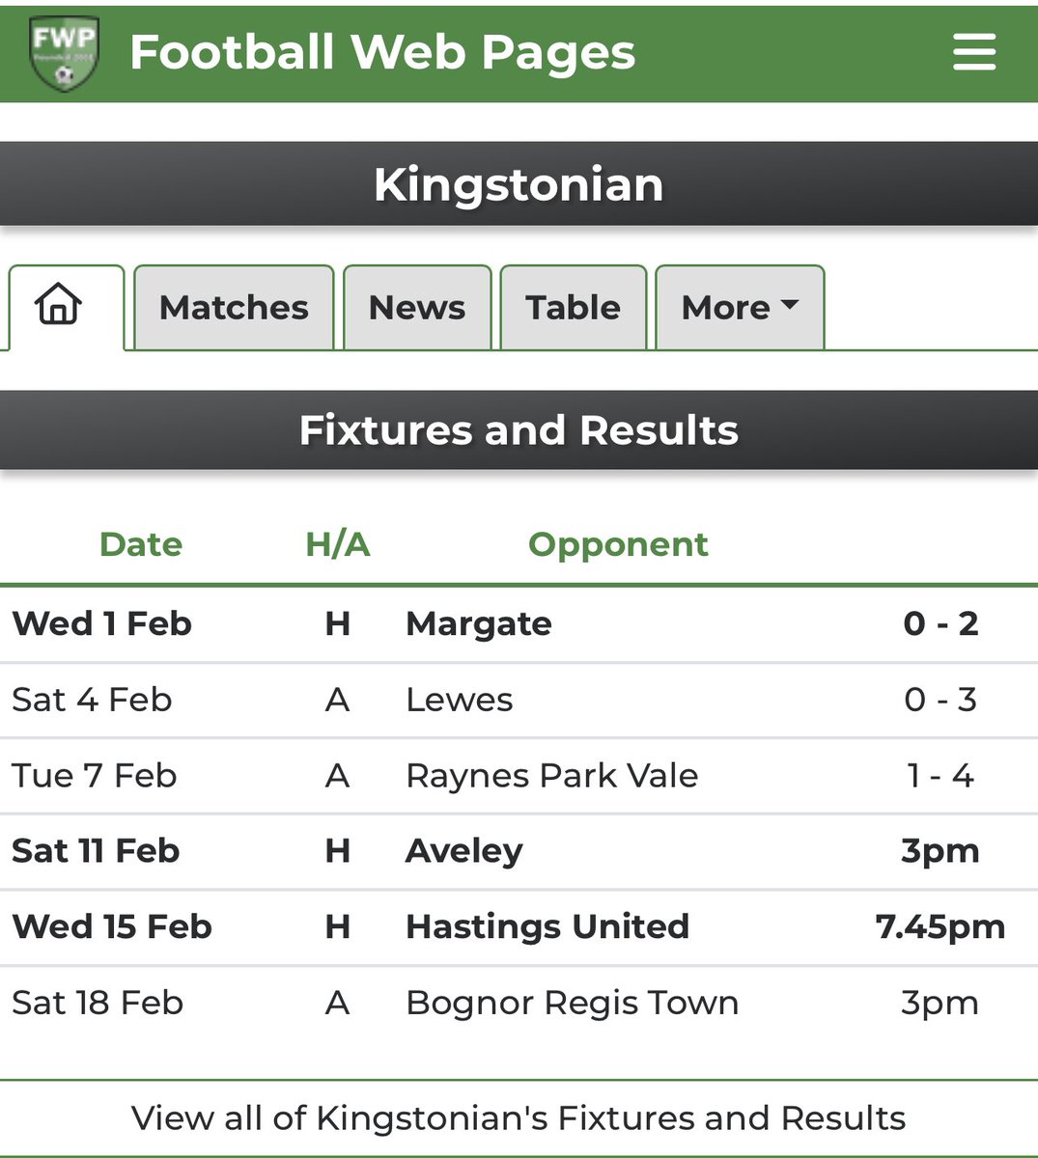
Task: Click the 1 - 4 score
Action: tap(940, 776)
